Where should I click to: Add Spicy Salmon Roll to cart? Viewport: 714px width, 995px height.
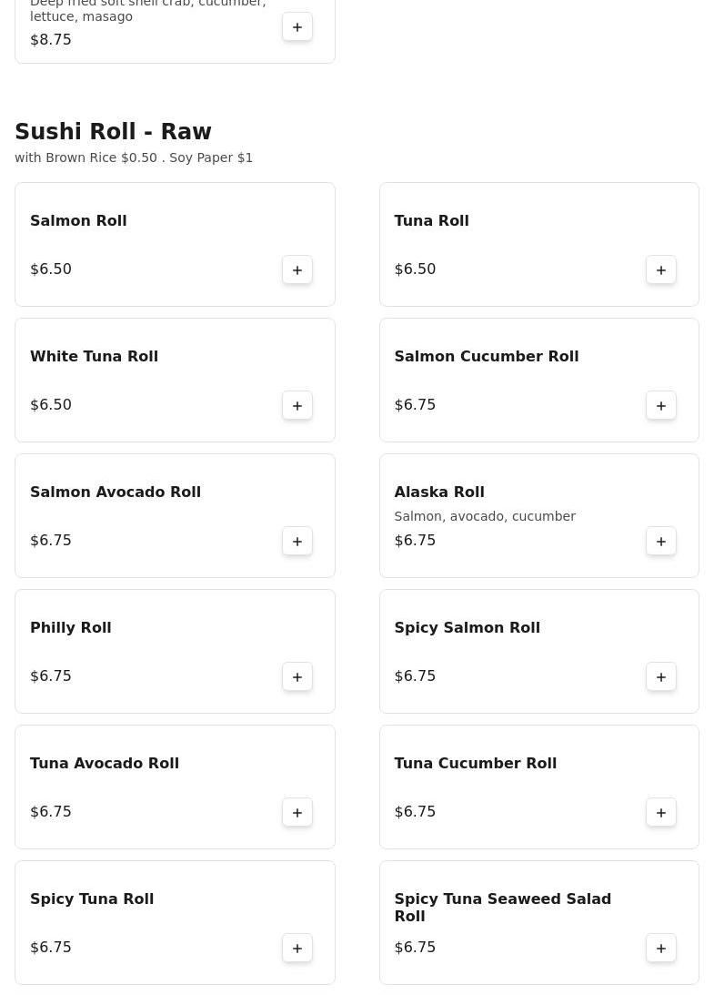(x=661, y=676)
